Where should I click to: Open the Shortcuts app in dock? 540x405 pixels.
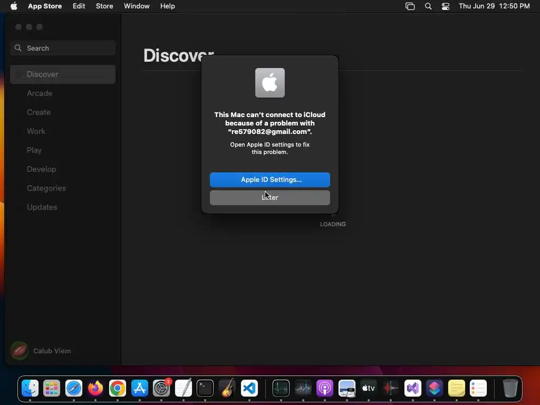pyautogui.click(x=435, y=388)
